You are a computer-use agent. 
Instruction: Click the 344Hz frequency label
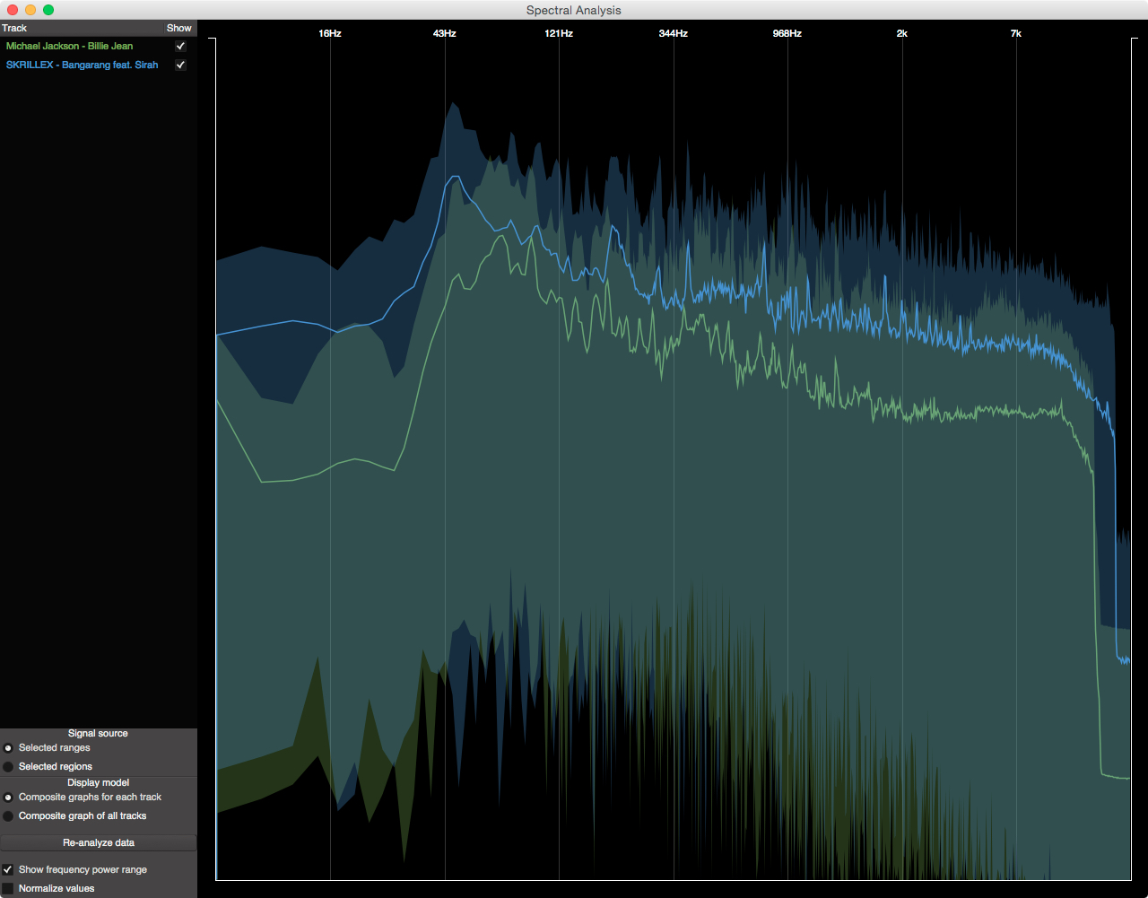point(673,33)
